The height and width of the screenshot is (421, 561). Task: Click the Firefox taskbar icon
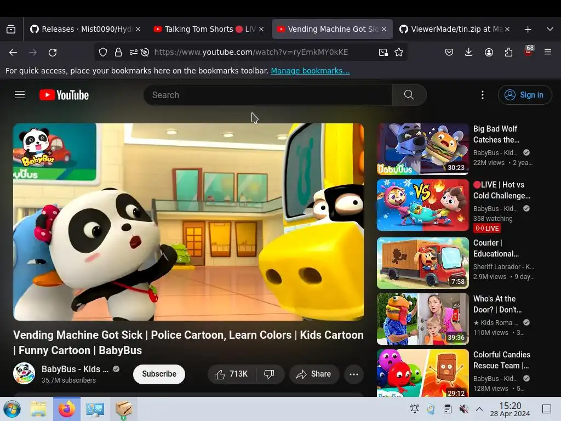point(67,409)
